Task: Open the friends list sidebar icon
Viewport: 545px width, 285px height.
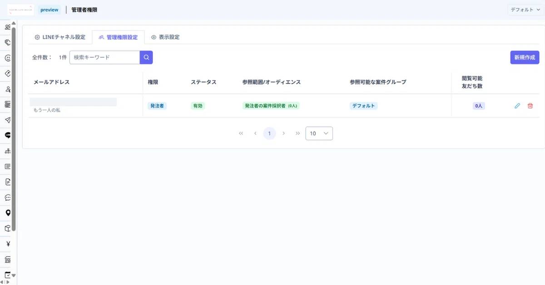Action: pos(8,27)
